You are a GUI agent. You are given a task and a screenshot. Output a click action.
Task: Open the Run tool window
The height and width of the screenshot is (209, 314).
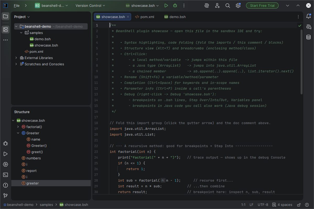pos(5,154)
